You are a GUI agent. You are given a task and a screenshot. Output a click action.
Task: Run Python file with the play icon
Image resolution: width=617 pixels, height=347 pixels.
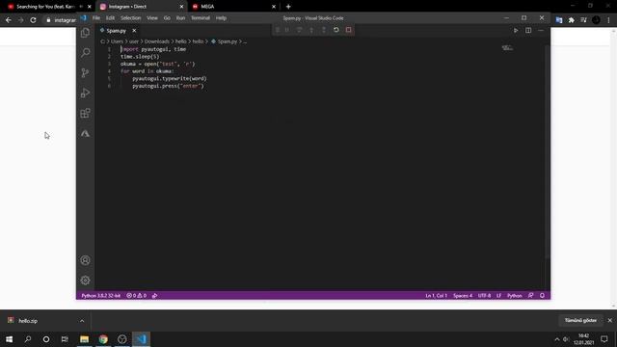pos(516,30)
